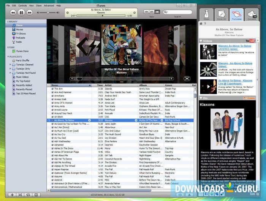The width and height of the screenshot is (266, 201).
Task: Click the eject disc button
Action: click(189, 195)
